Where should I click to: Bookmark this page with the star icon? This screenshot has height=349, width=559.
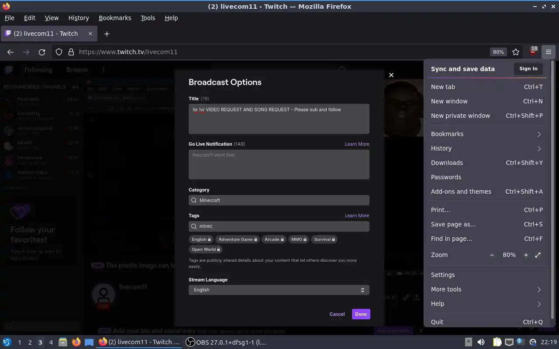pos(516,52)
